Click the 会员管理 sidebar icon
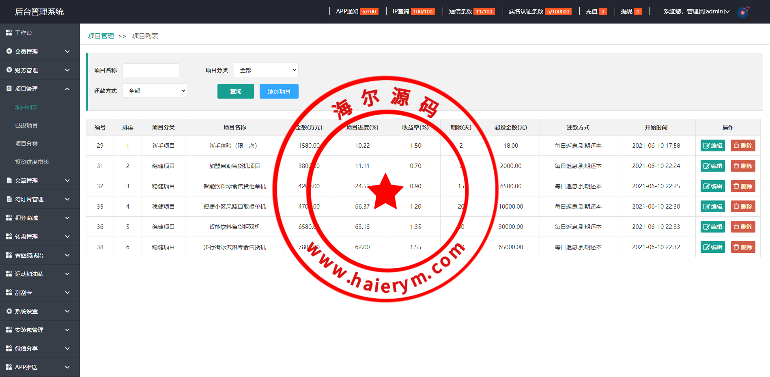The height and width of the screenshot is (377, 770). coord(9,51)
